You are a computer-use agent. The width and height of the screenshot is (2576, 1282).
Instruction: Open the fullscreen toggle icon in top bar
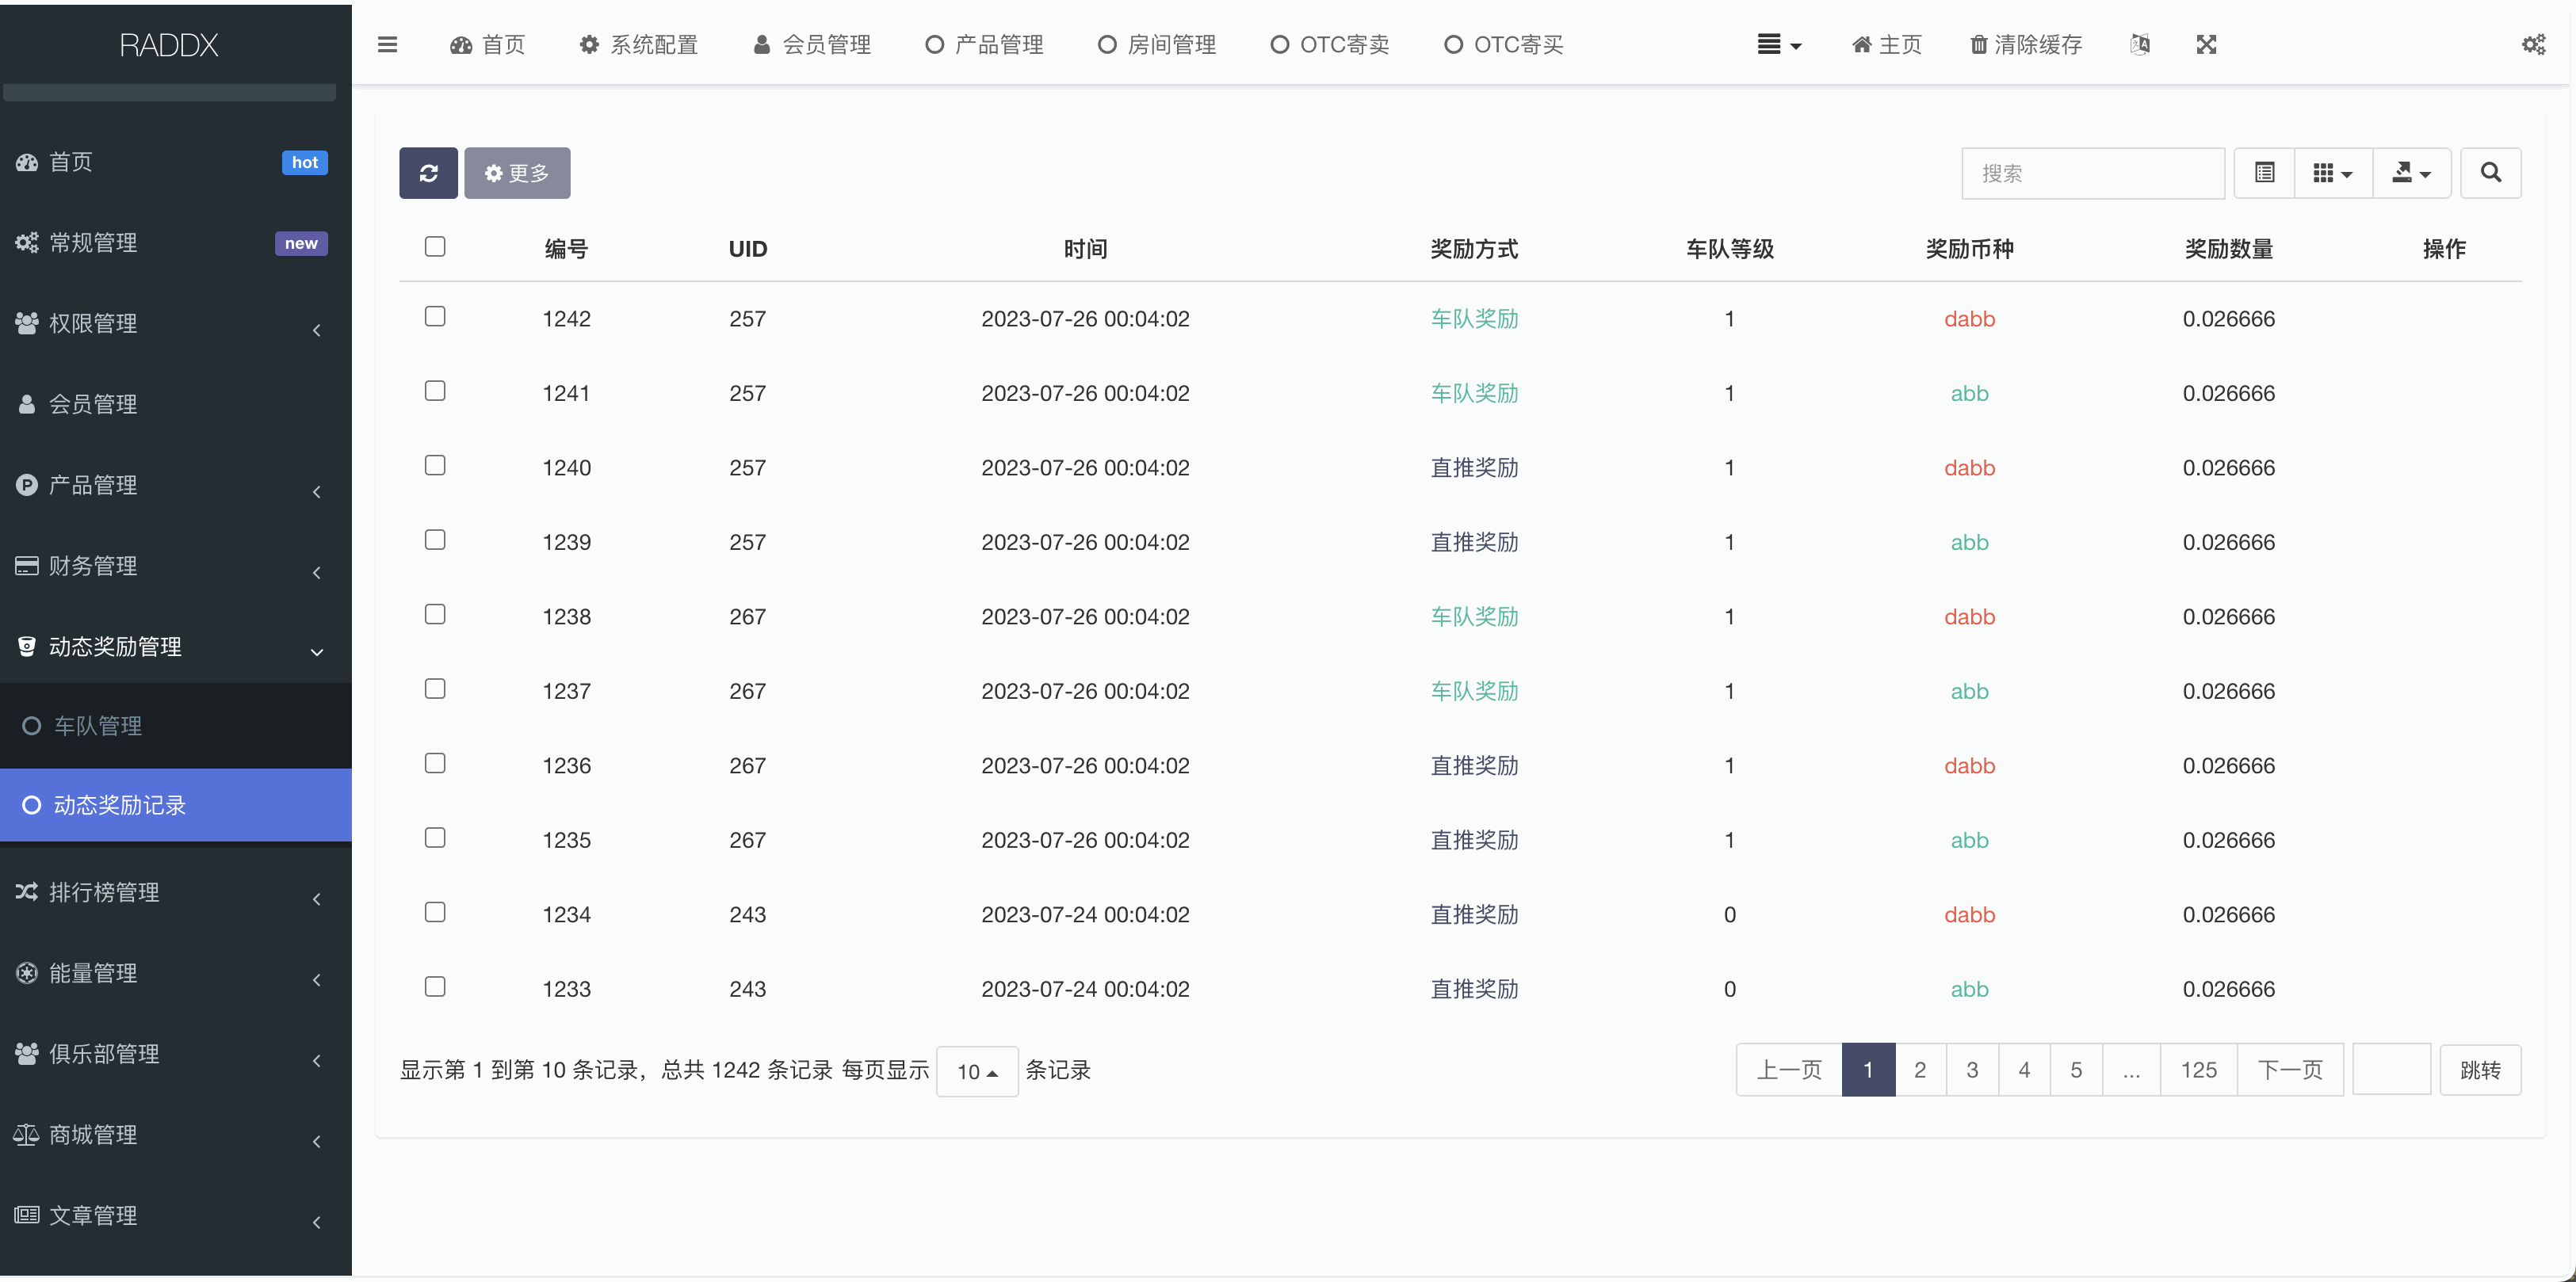[2206, 44]
